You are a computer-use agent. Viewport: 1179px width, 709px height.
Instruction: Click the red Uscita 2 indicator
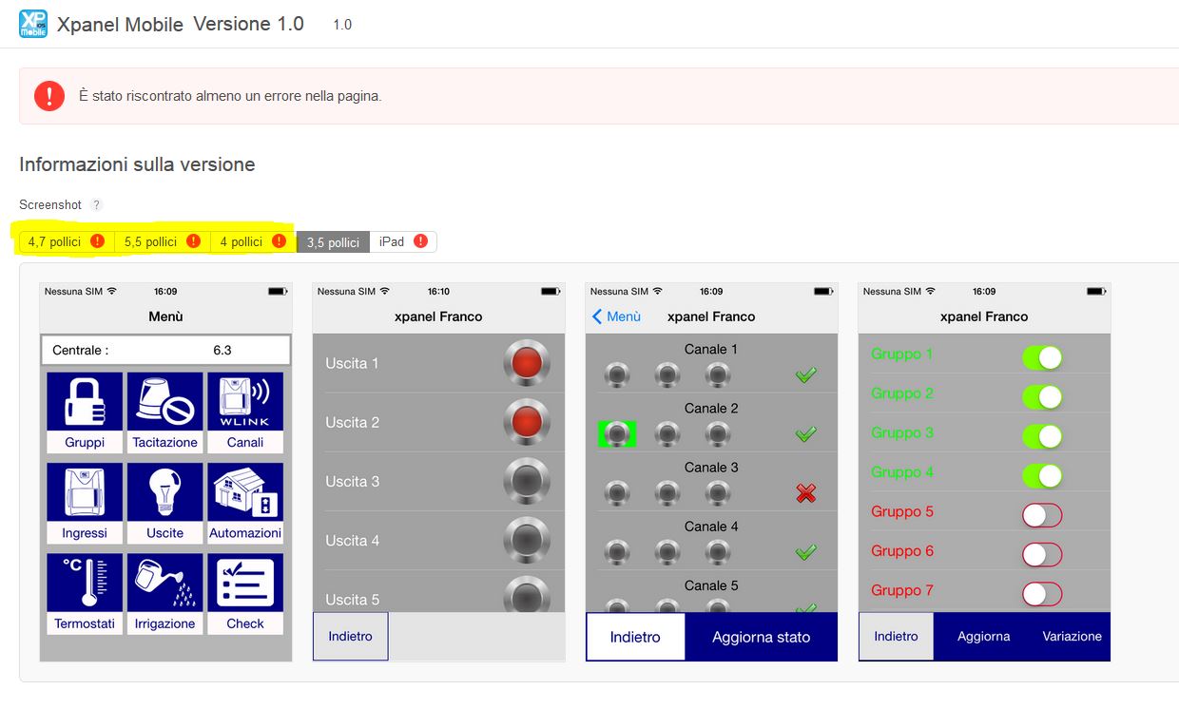[527, 422]
